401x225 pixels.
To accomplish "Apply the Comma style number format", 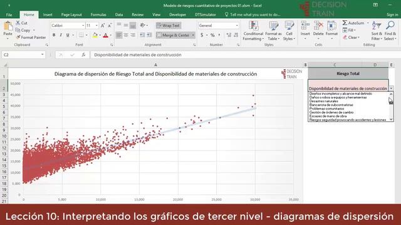I will pos(219,35).
